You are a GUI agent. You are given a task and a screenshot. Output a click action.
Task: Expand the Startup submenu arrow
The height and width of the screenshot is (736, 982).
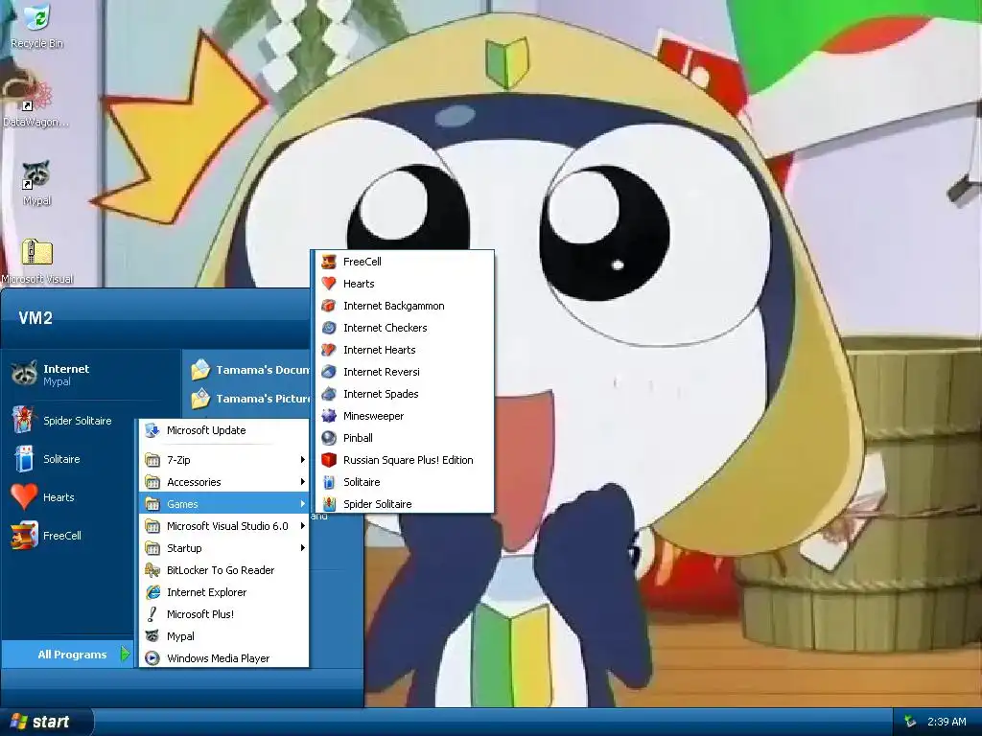pos(302,547)
